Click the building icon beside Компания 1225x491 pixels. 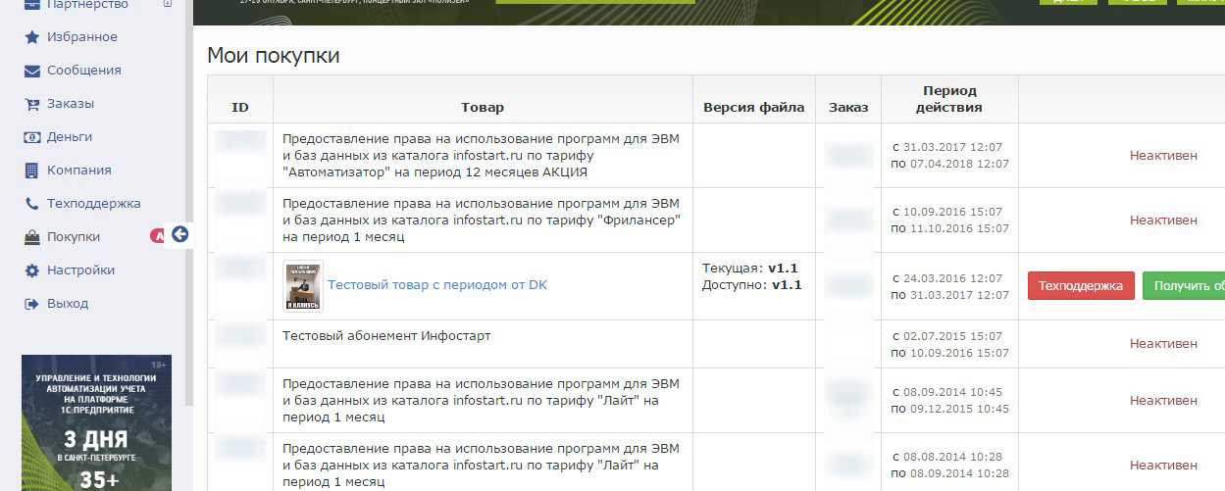tap(31, 171)
